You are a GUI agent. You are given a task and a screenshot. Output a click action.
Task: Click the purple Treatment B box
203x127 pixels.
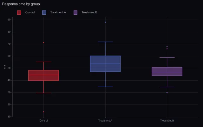tap(167, 71)
